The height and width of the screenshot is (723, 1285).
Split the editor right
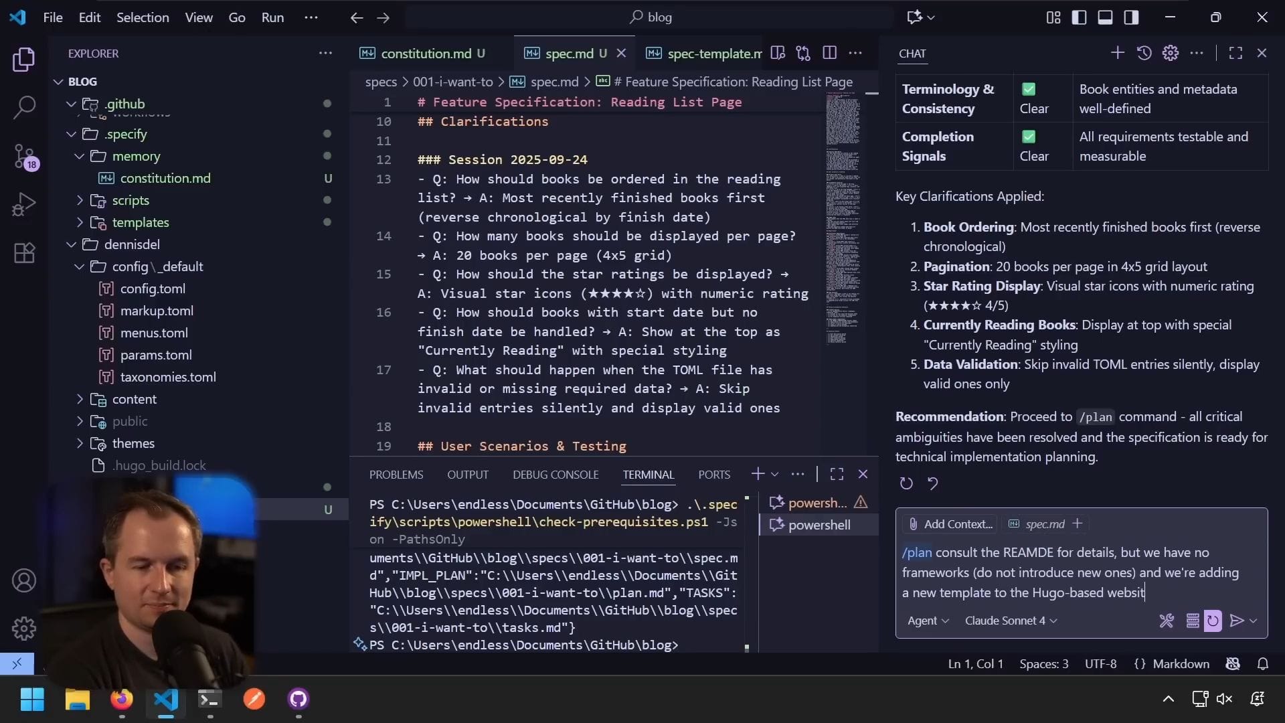coord(829,53)
